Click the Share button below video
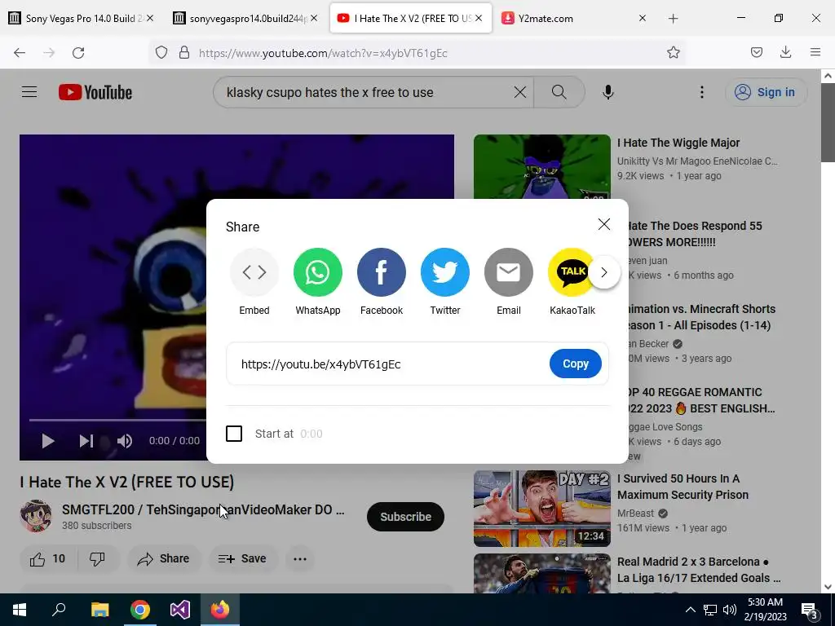The width and height of the screenshot is (835, 626). pos(164,559)
